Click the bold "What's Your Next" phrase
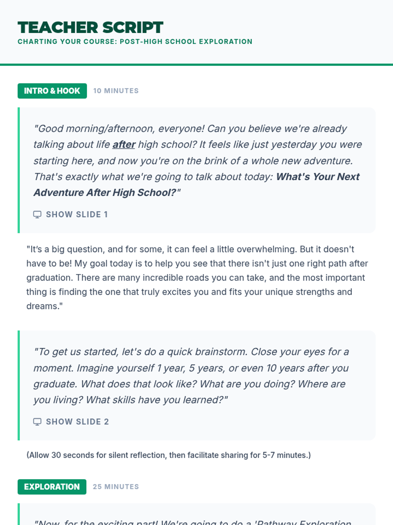 318,177
